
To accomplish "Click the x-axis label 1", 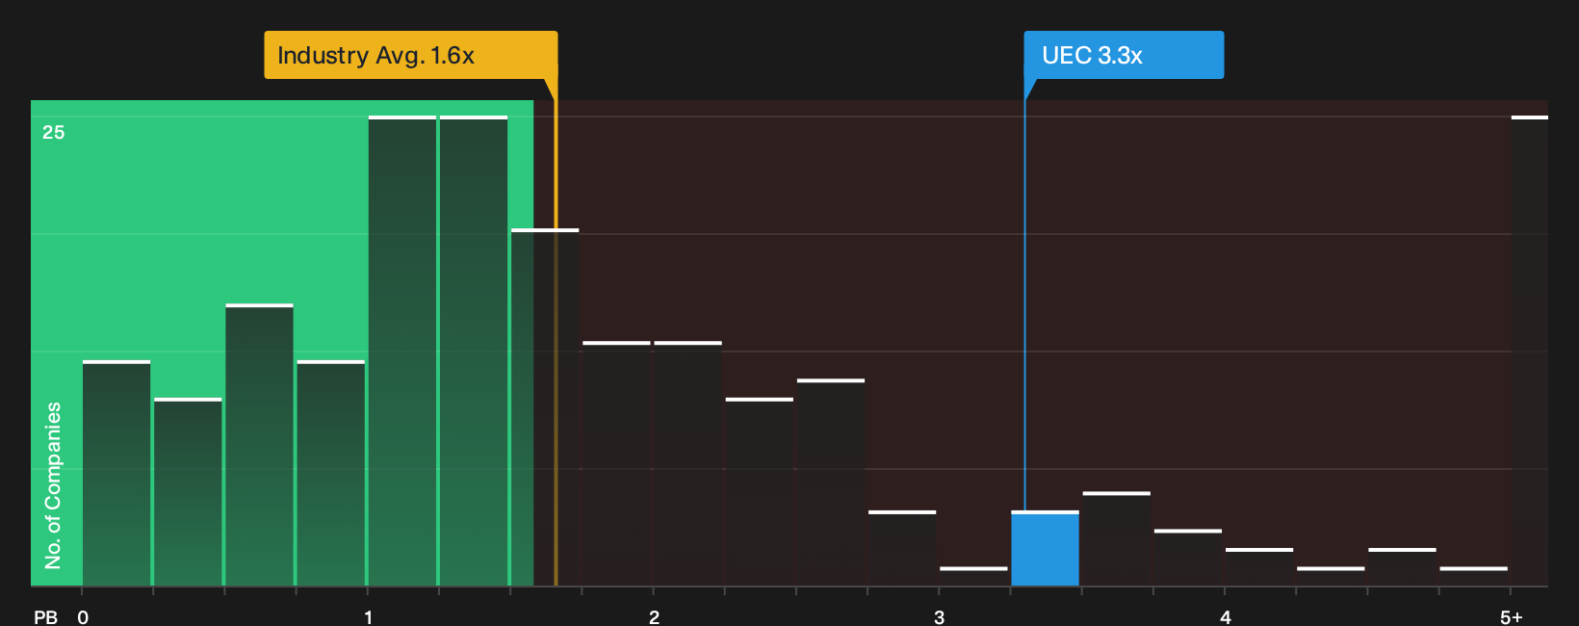I will click(x=368, y=617).
